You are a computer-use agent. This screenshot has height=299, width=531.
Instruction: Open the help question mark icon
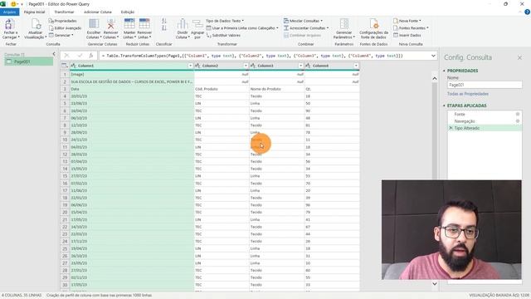[528, 12]
